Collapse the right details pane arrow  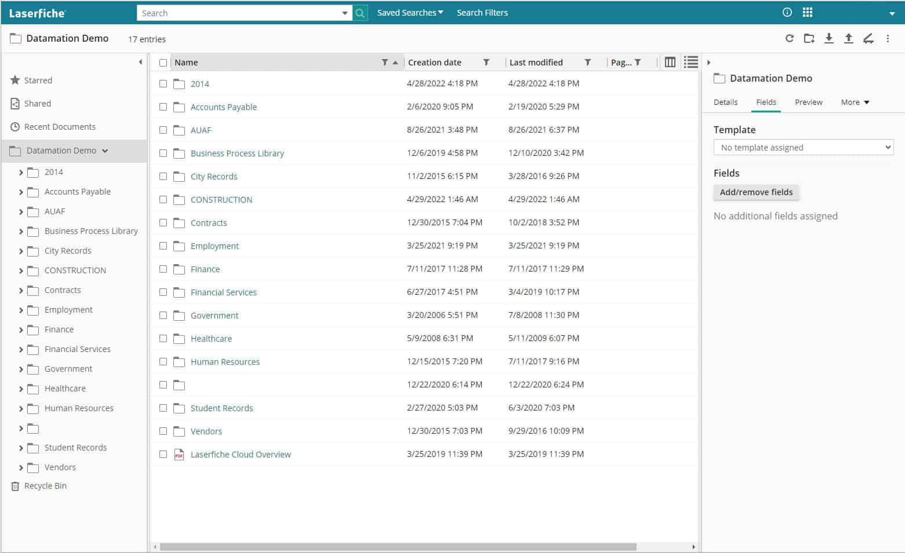(708, 63)
